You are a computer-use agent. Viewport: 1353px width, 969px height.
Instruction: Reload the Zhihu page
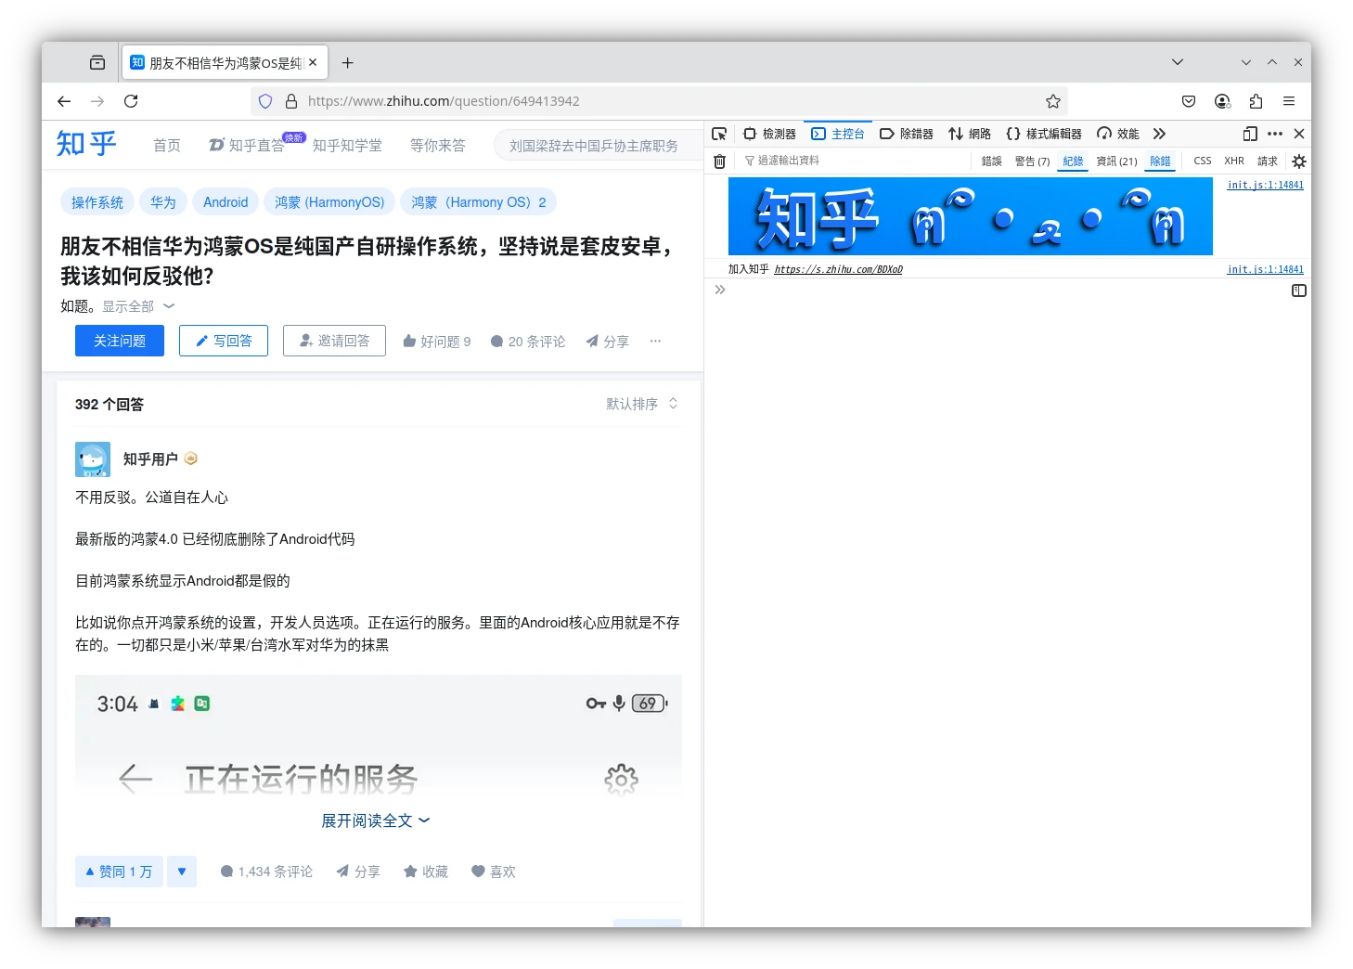click(x=131, y=101)
